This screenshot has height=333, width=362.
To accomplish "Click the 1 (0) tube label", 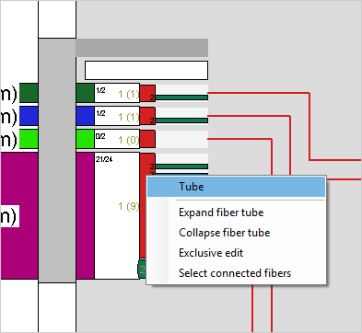I will point(129,140).
